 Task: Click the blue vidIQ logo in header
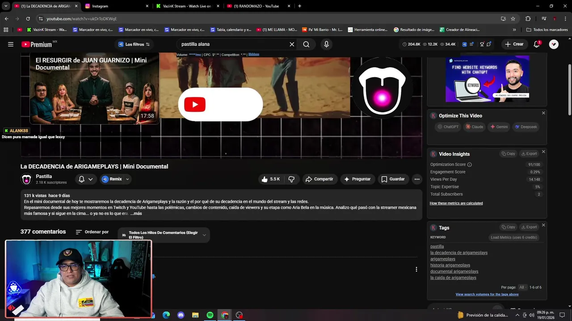point(464,44)
